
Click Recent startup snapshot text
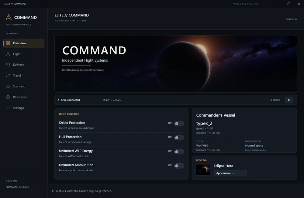coord(256,150)
